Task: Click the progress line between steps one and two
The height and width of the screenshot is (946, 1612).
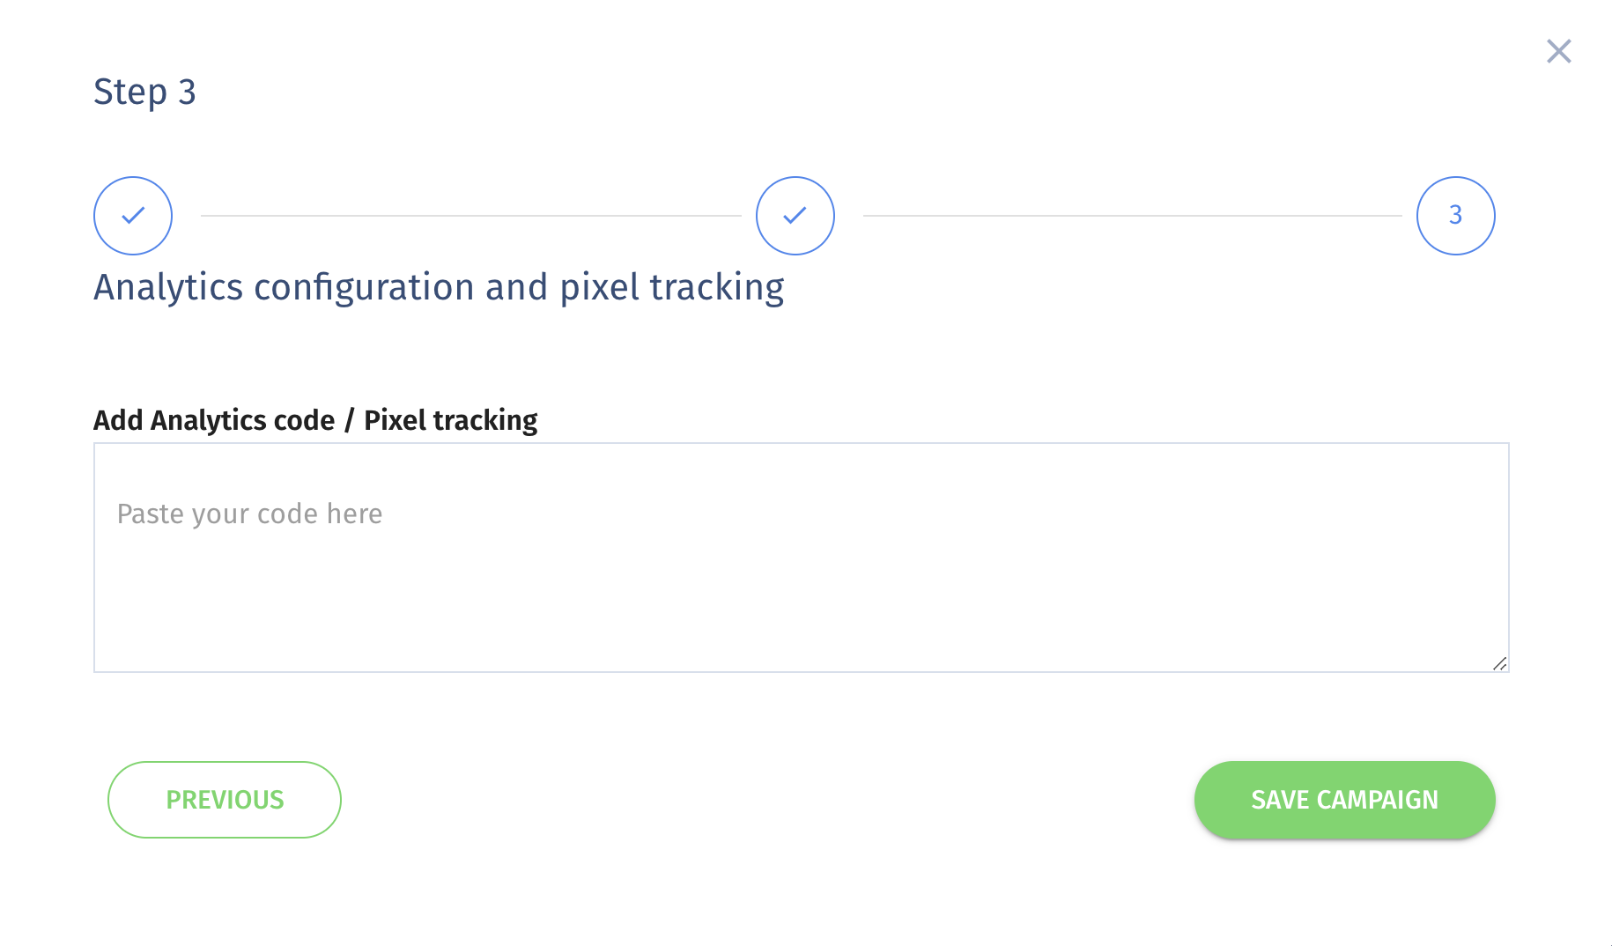Action: coord(470,216)
